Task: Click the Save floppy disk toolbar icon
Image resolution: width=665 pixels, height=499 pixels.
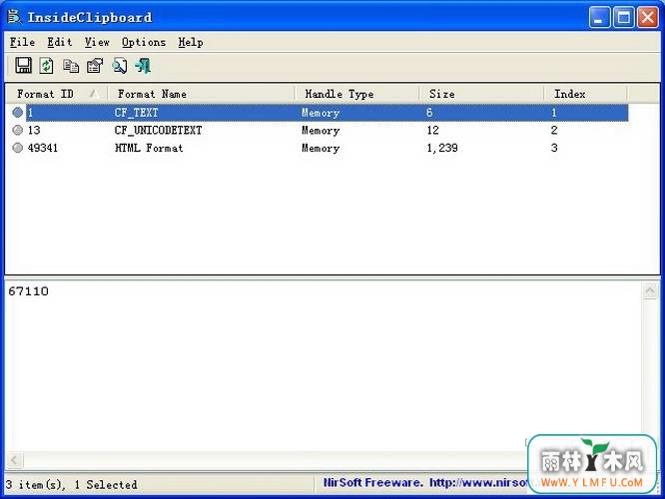Action: point(23,66)
